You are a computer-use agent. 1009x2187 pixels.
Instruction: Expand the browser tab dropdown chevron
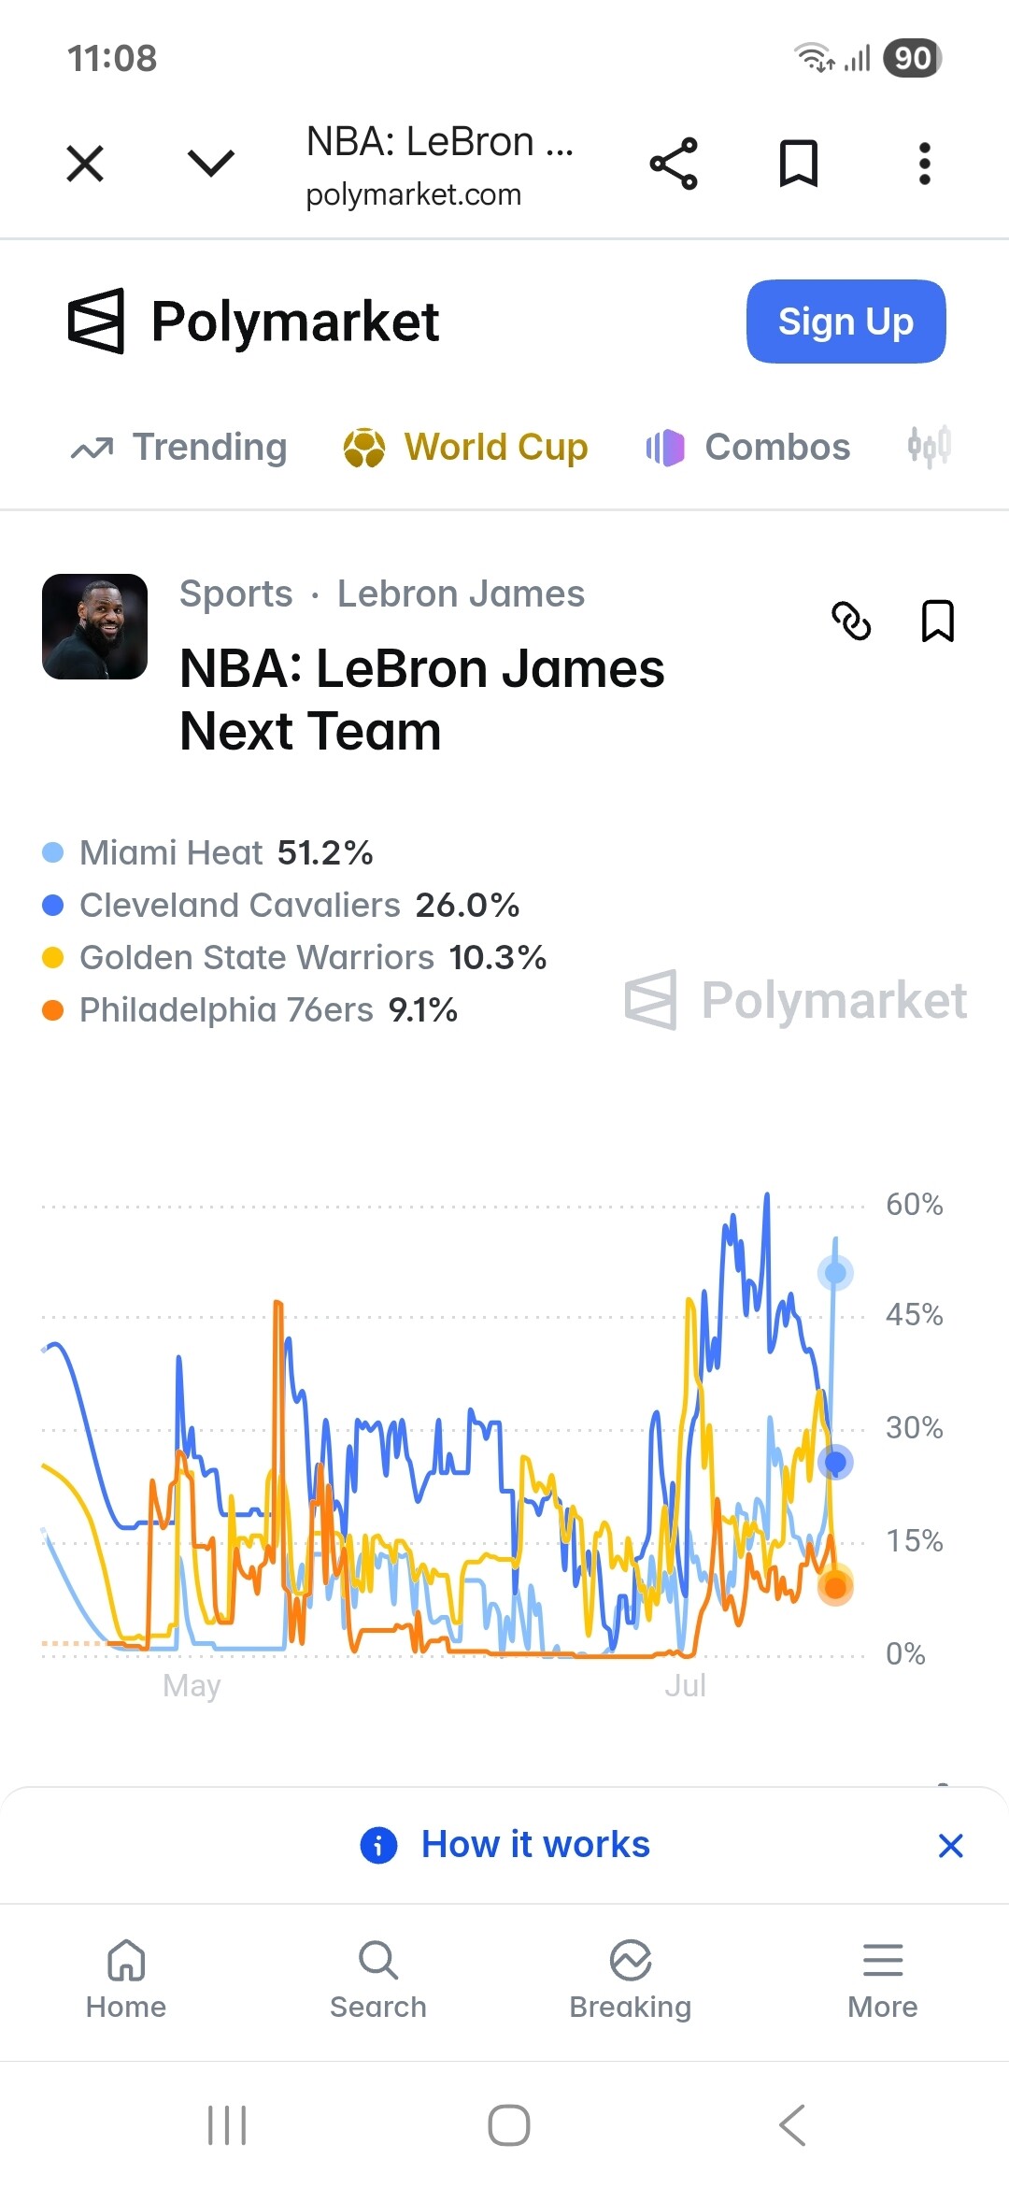[x=211, y=164]
